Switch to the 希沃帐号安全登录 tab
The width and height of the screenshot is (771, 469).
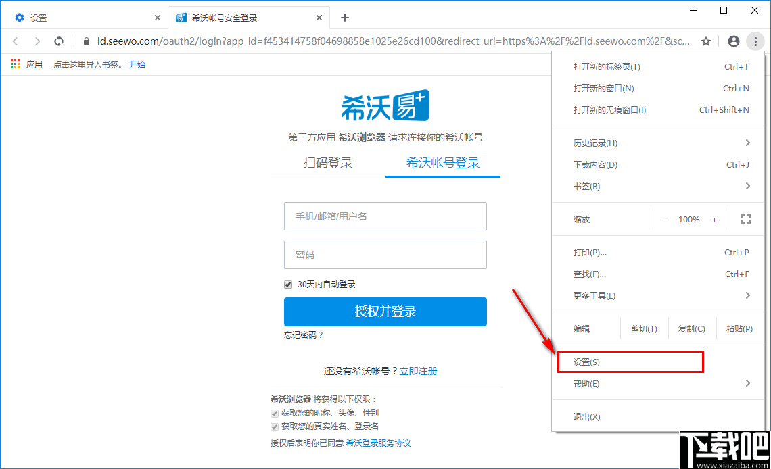[x=249, y=18]
